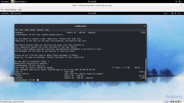
Task: Close the FC26 VMware Player window
Action: pos(182,5)
